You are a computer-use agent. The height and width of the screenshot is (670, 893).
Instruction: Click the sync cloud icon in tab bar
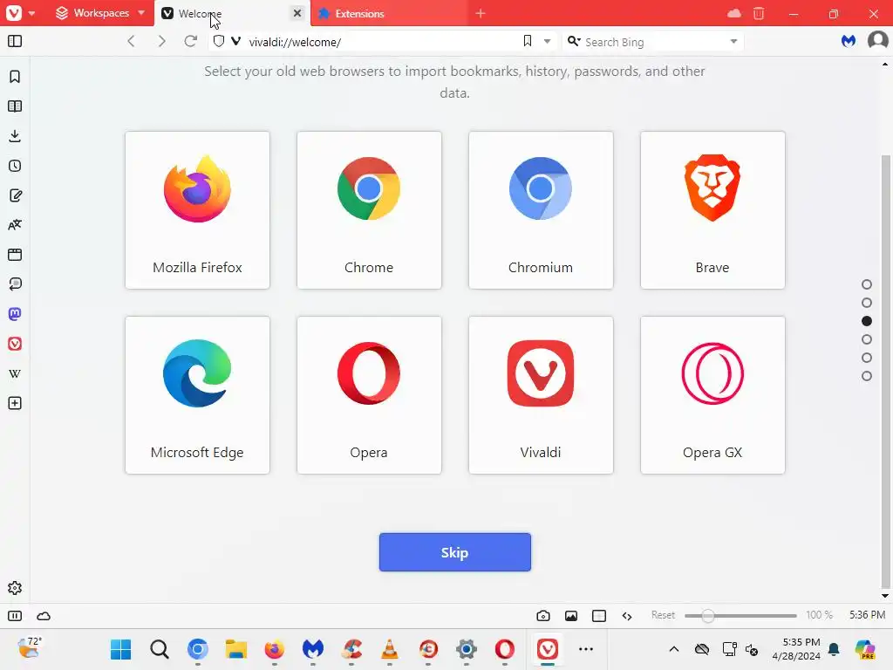coord(734,13)
